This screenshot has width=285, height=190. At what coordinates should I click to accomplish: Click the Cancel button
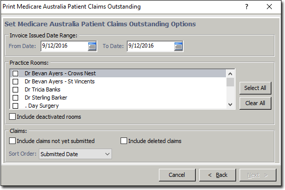[x=177, y=175]
